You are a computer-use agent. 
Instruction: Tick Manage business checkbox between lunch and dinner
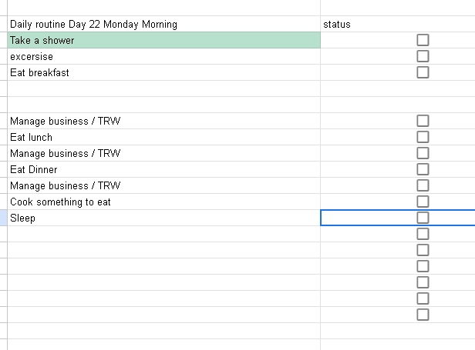coord(423,153)
